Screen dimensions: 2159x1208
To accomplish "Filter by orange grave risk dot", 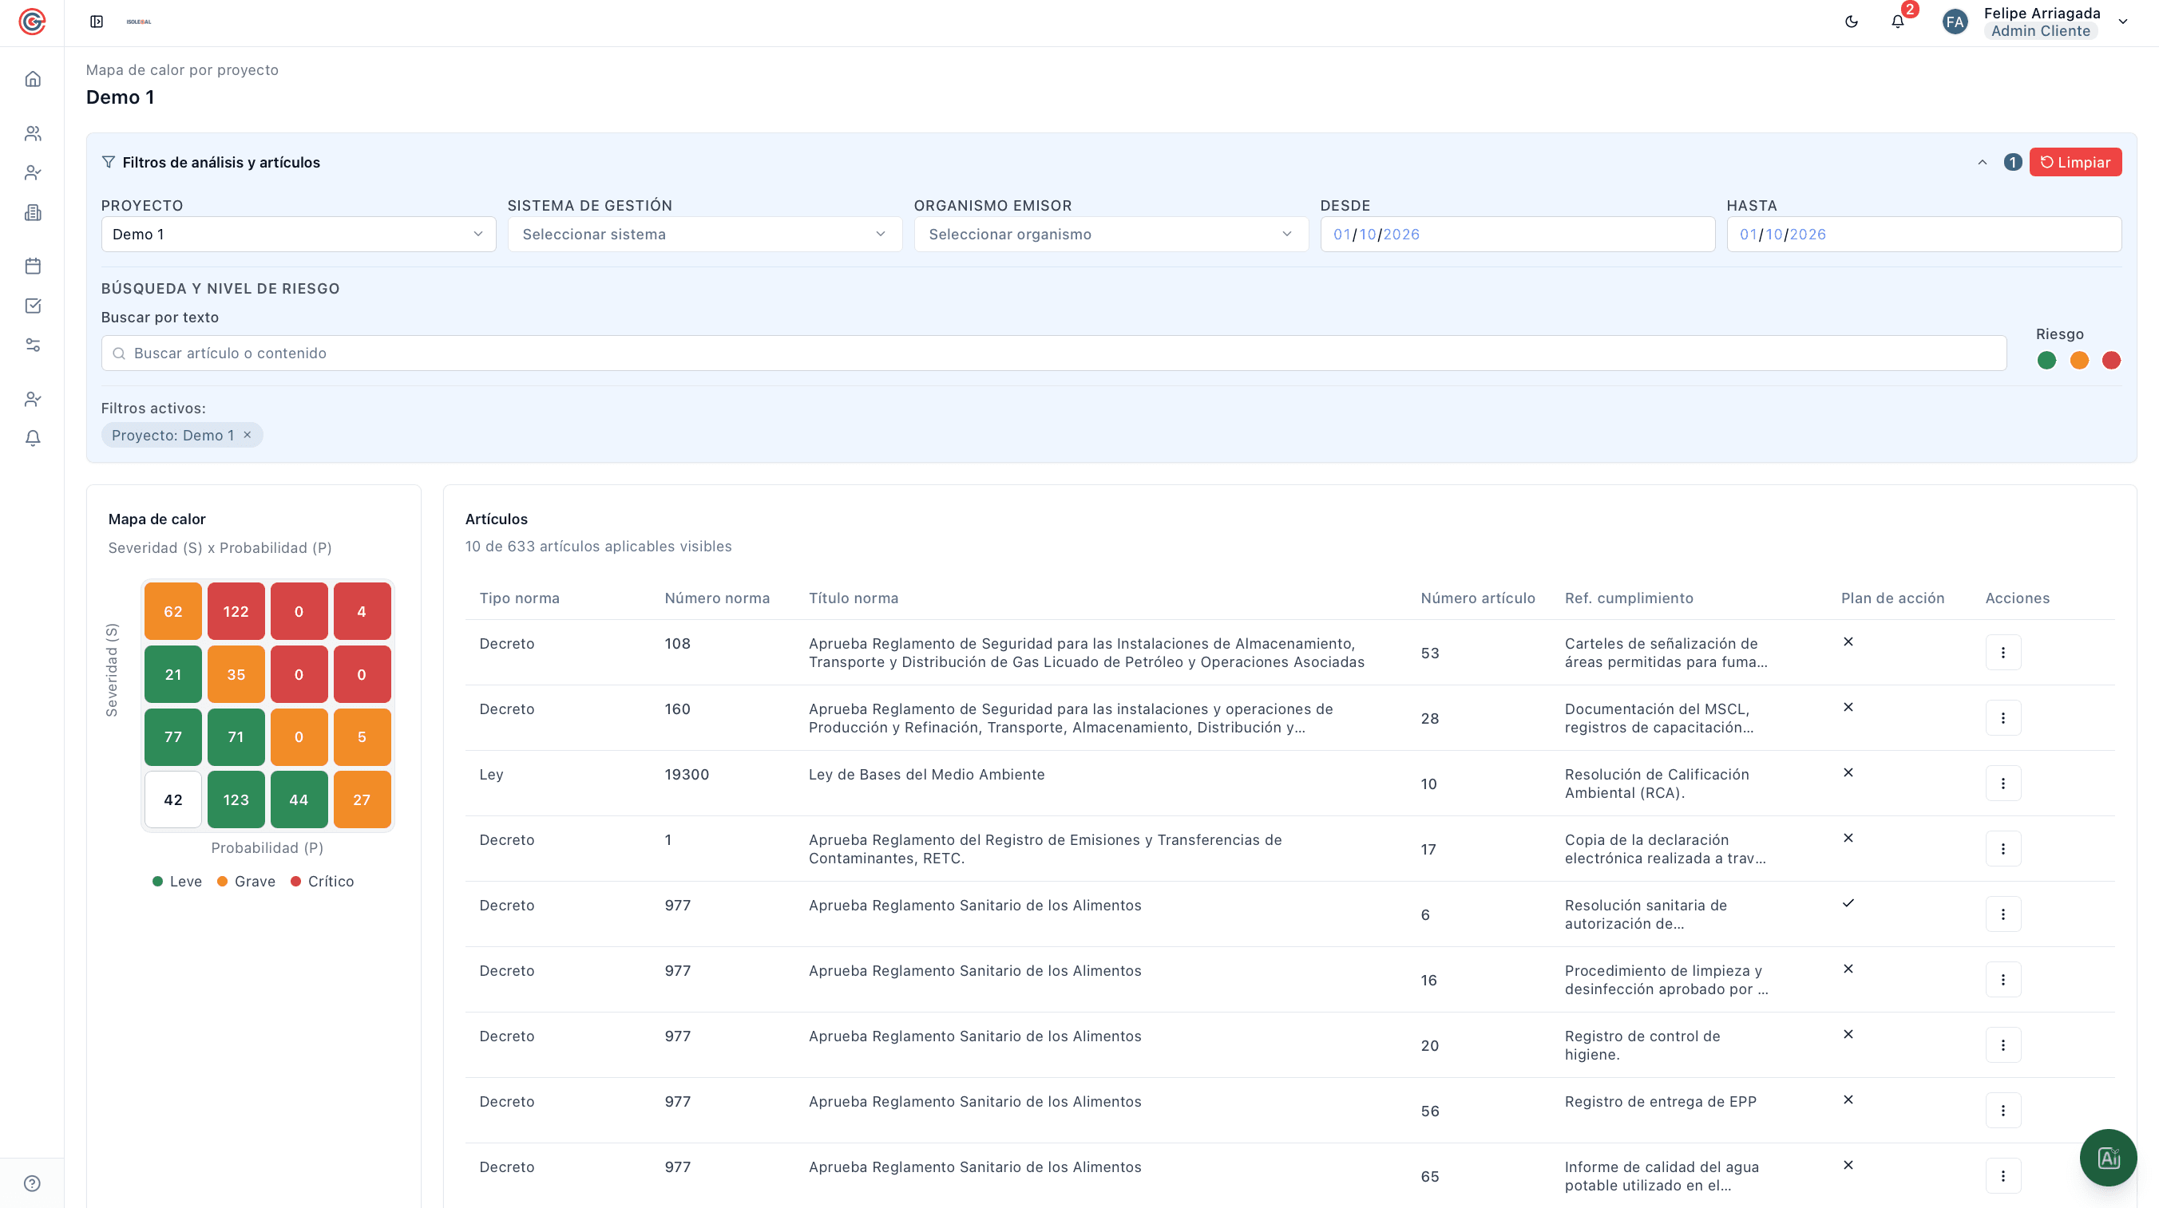I will (2079, 360).
